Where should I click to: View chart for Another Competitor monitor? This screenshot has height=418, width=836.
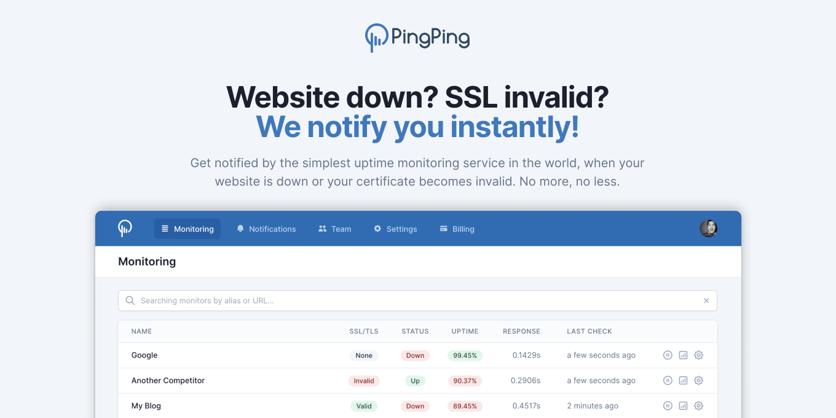[683, 381]
